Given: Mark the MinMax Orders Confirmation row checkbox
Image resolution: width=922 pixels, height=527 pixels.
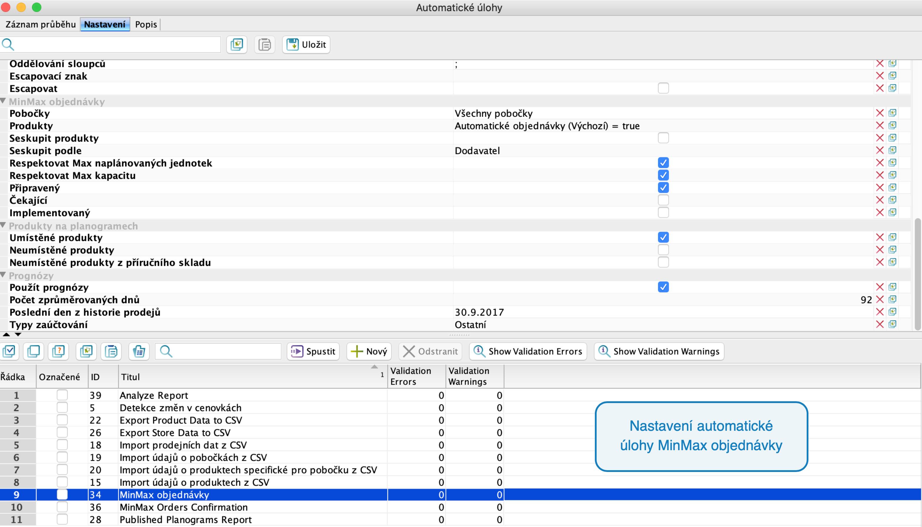Looking at the screenshot, I should 62,507.
